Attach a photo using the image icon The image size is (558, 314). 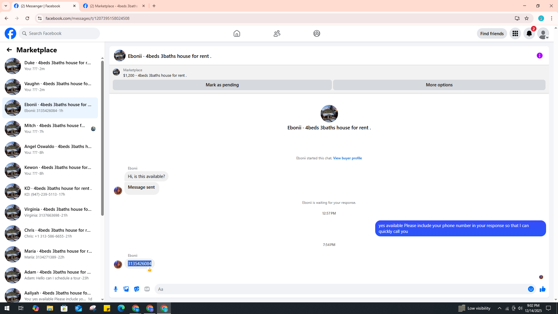coord(126,289)
